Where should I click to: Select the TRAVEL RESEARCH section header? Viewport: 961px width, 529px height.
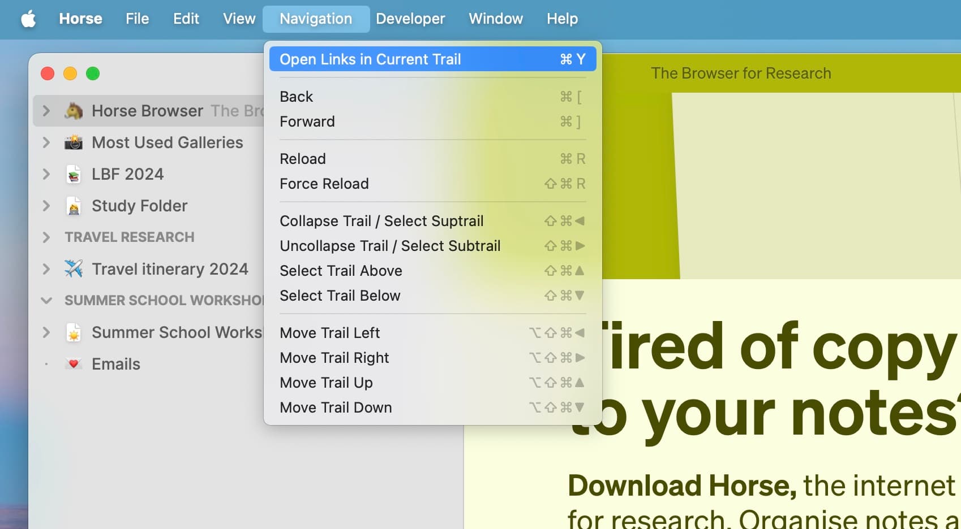(129, 237)
